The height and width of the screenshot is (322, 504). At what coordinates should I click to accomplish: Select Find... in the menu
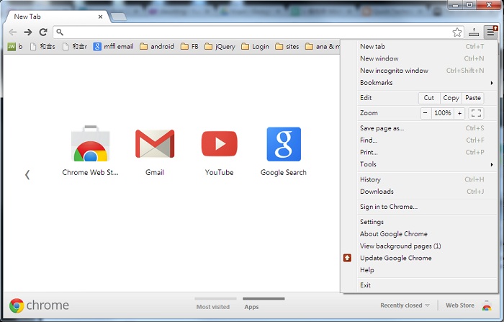[x=427, y=140]
